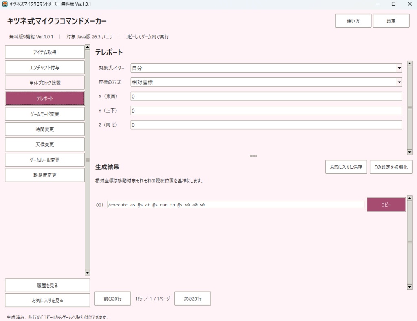Close the window
The width and height of the screenshot is (417, 321).
point(410,4)
